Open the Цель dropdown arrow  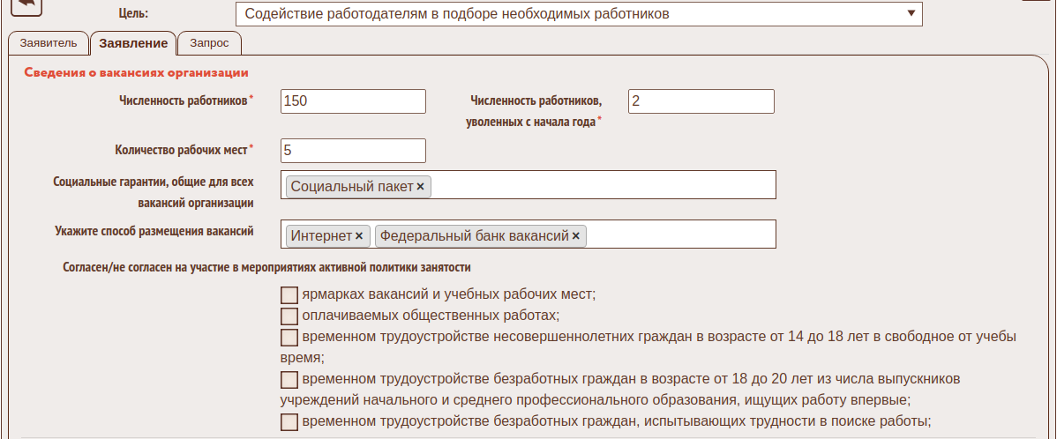tap(911, 14)
